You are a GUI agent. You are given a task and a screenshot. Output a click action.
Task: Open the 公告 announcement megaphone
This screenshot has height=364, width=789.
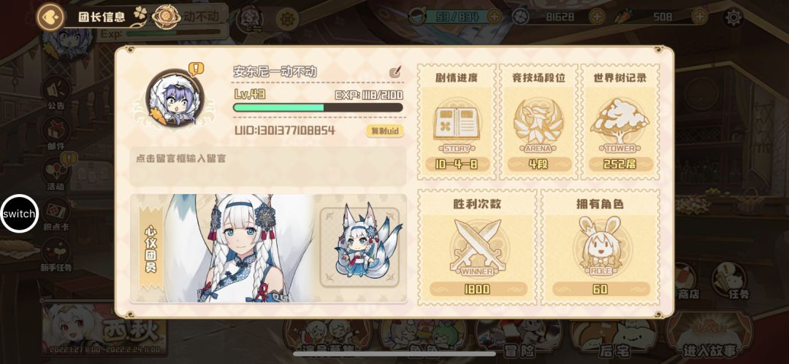(56, 93)
